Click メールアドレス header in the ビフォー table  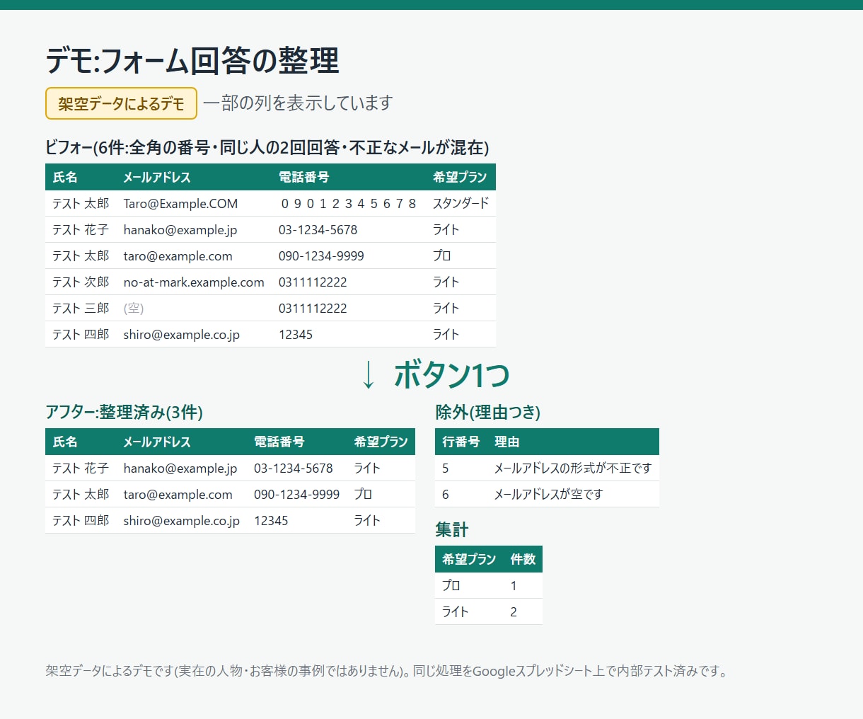pyautogui.click(x=157, y=177)
